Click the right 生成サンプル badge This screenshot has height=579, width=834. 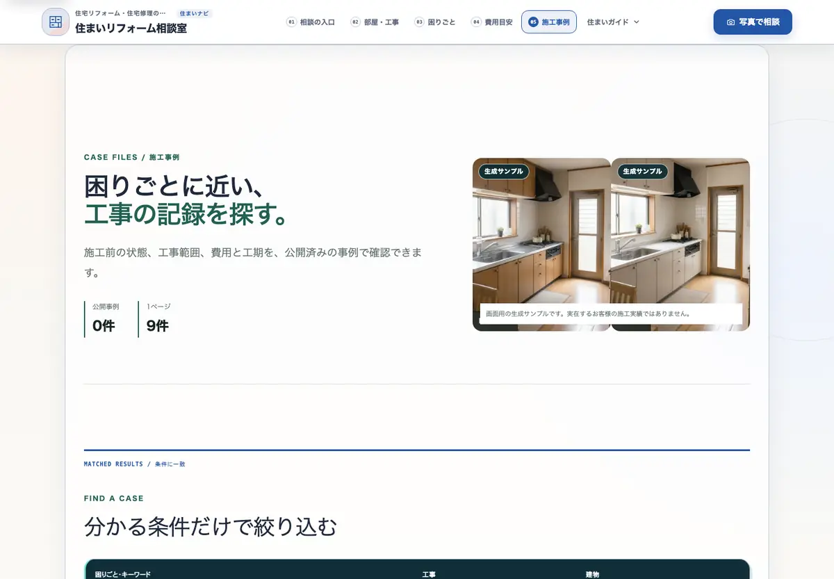pos(642,171)
